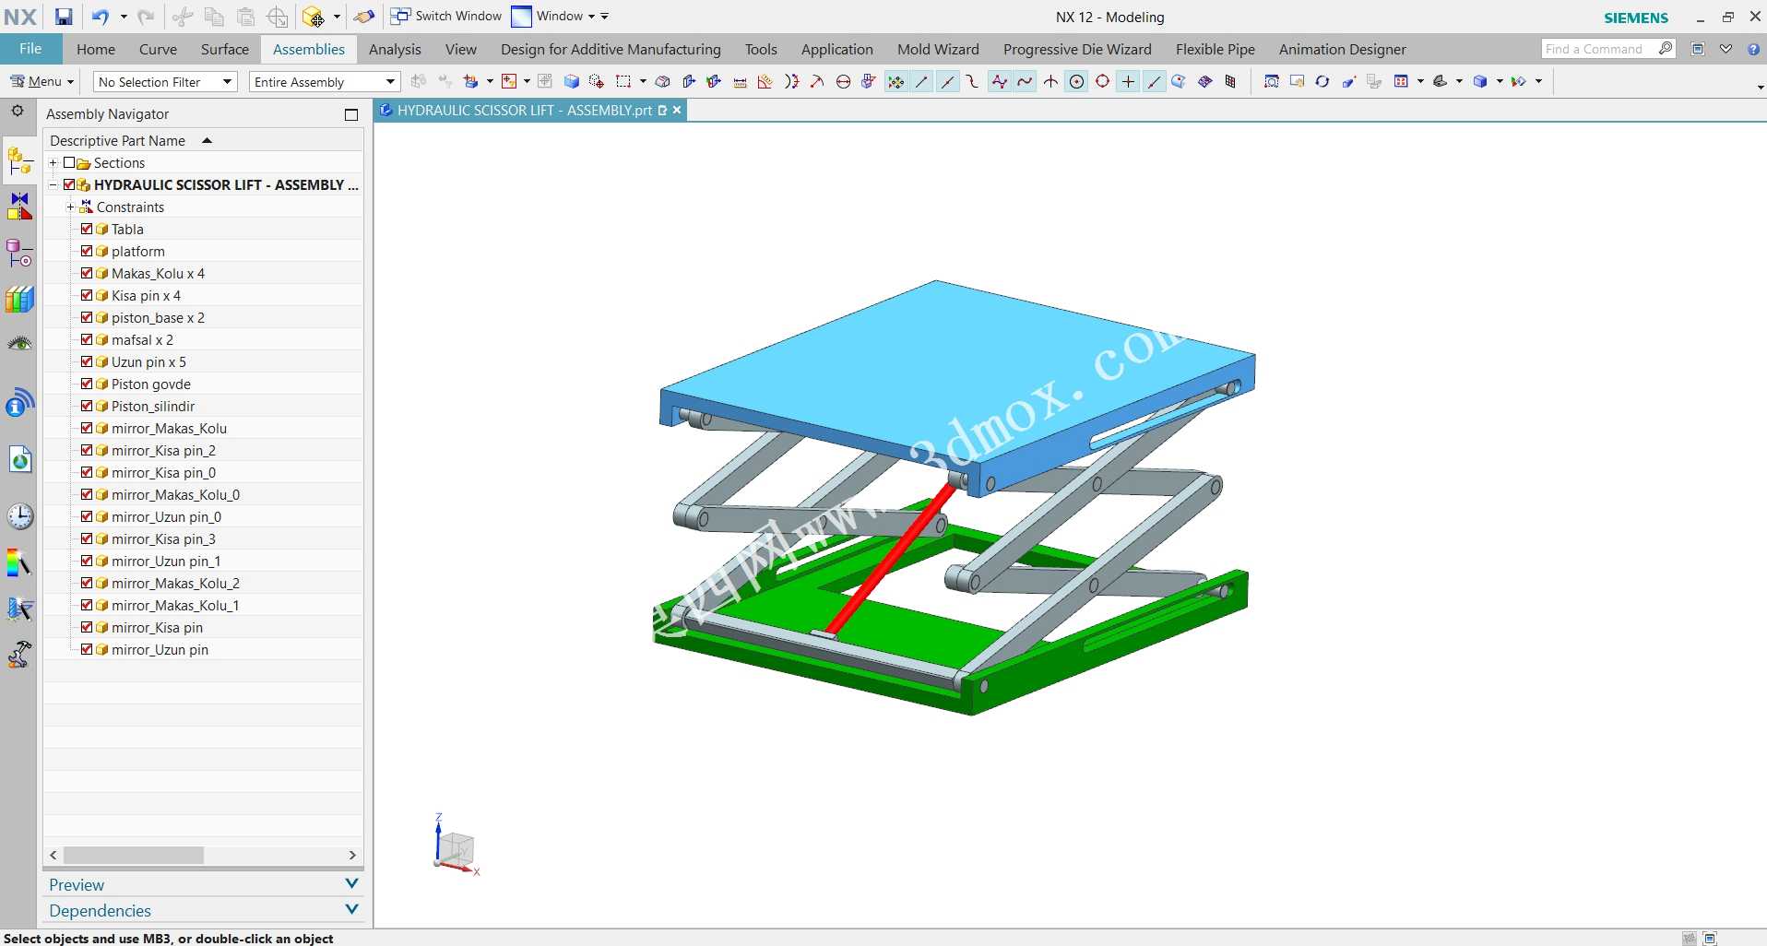Switch to the Curve ribbon tab
This screenshot has width=1767, height=946.
click(158, 49)
